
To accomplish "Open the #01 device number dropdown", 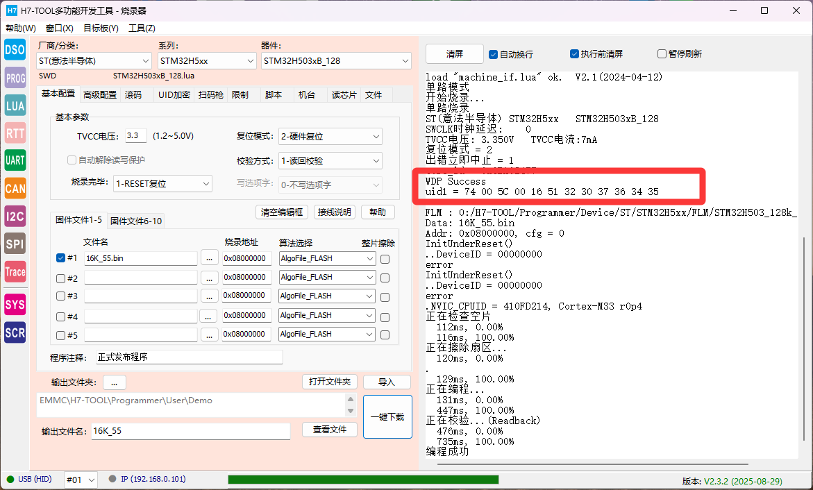I will click(x=81, y=480).
